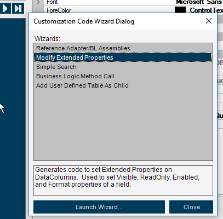Close dialog with title bar X

[x=209, y=21]
